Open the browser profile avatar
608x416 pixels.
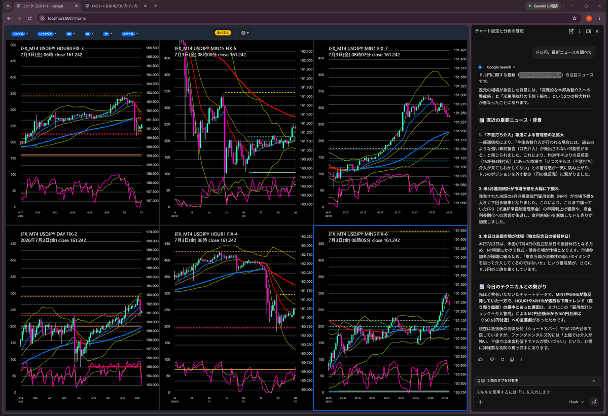(589, 18)
